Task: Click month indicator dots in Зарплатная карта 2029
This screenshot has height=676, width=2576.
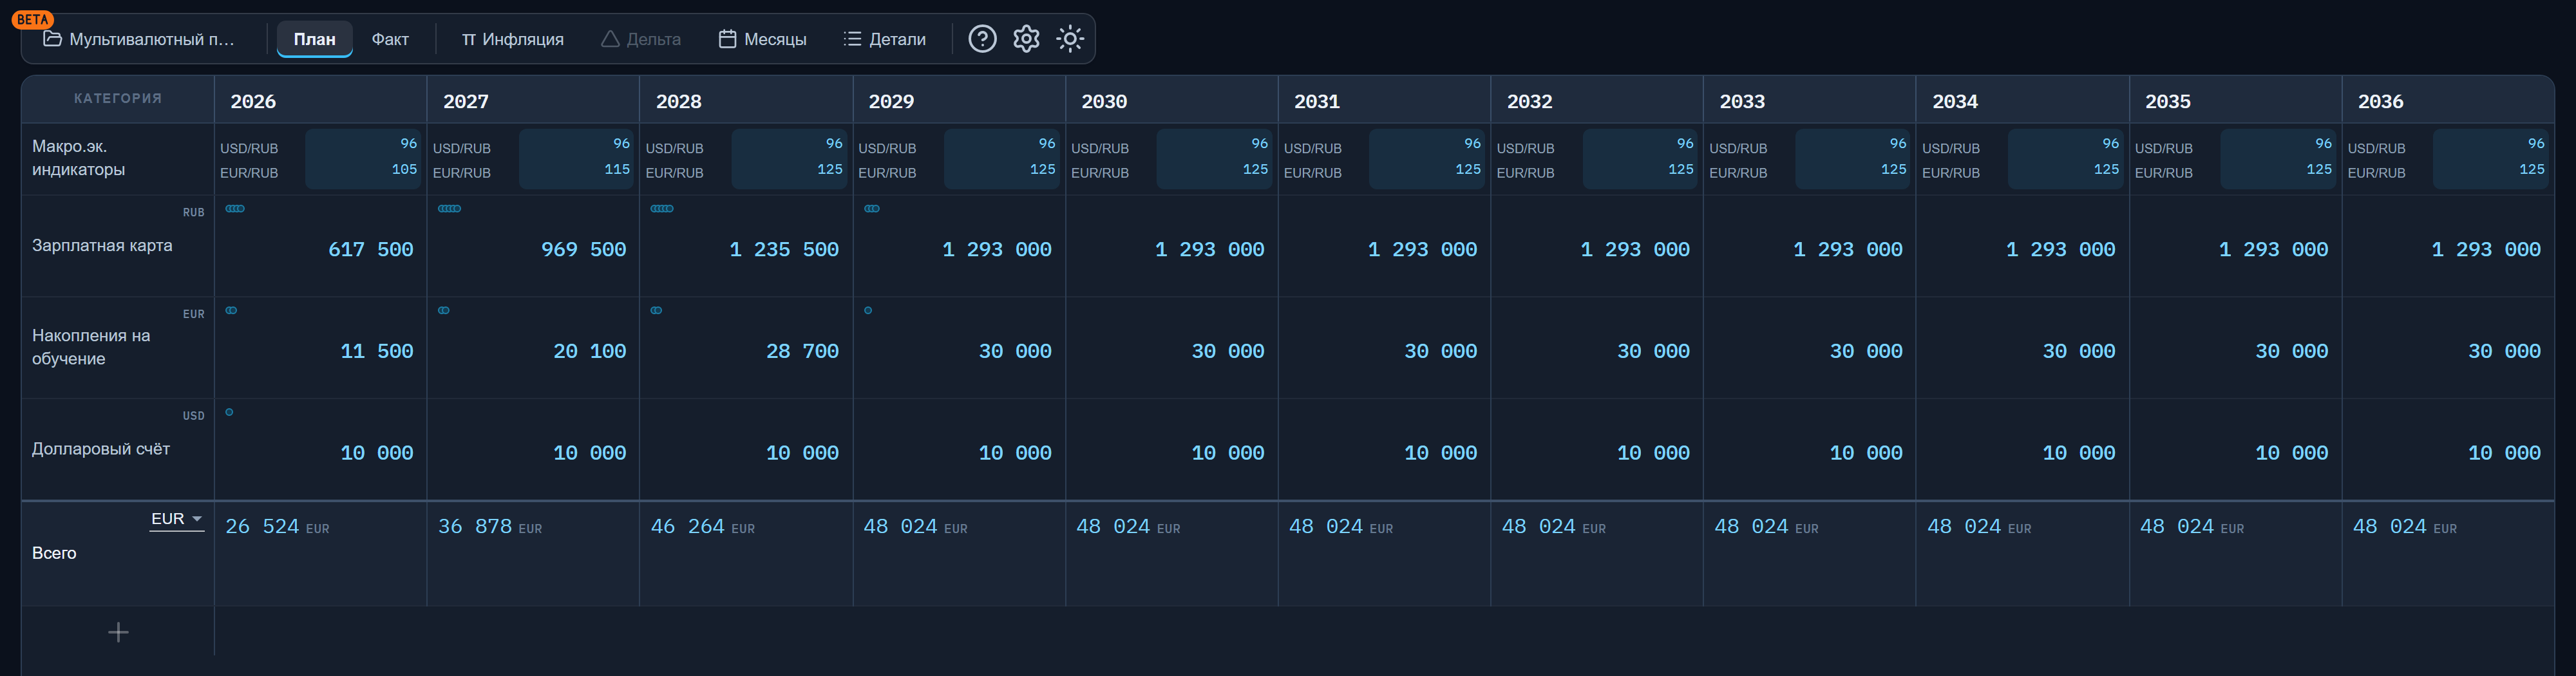Action: 872,209
